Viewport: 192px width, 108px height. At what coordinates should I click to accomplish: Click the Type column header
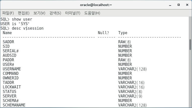pos(123,33)
